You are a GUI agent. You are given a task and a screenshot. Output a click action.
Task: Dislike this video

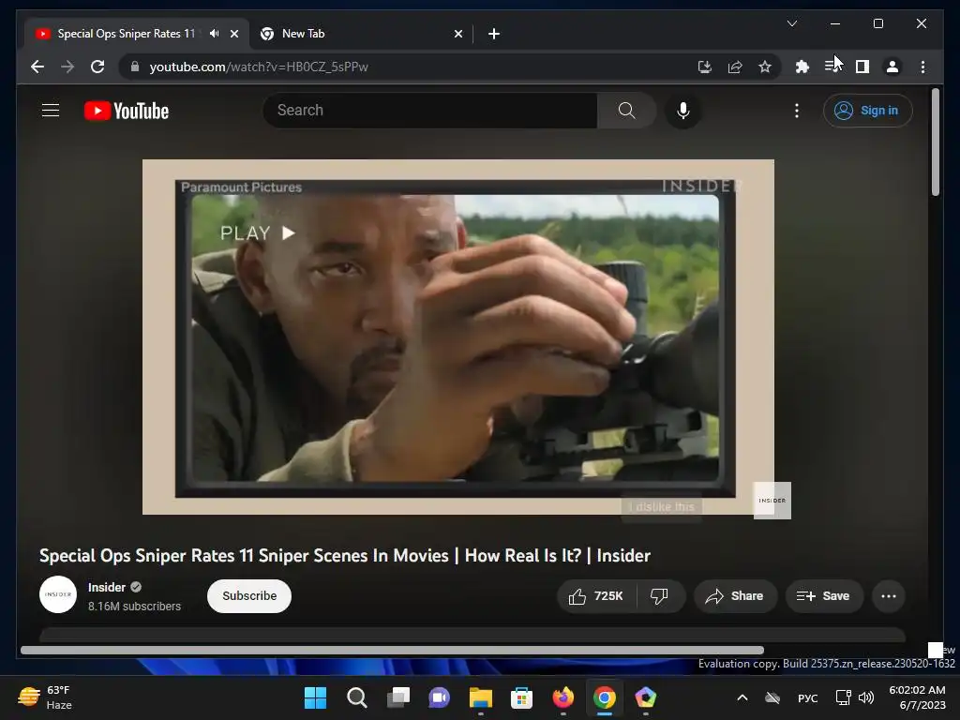coord(659,595)
